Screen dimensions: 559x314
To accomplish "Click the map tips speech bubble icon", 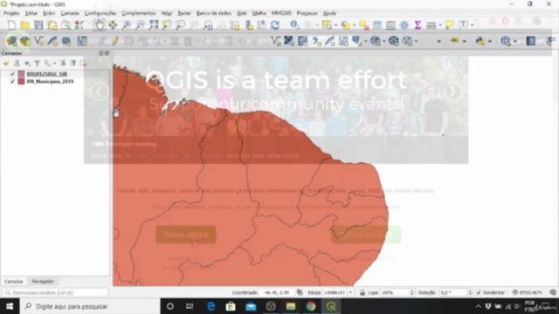I will pyautogui.click(x=450, y=25).
